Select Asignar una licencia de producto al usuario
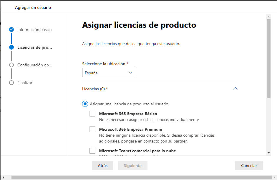This screenshot has width=277, height=180. click(85, 104)
